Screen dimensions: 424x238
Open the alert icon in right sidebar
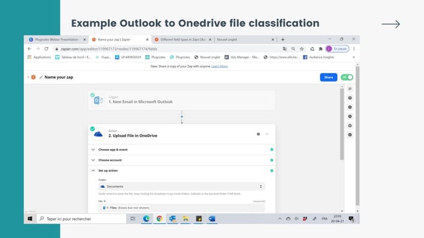click(350, 107)
